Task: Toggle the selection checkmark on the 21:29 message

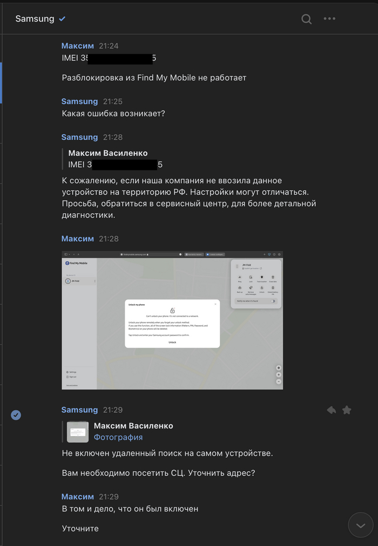Action: (x=16, y=415)
